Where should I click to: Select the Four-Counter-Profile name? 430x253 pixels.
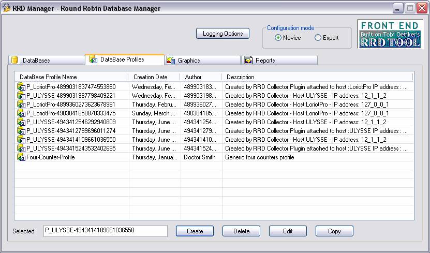click(51, 157)
